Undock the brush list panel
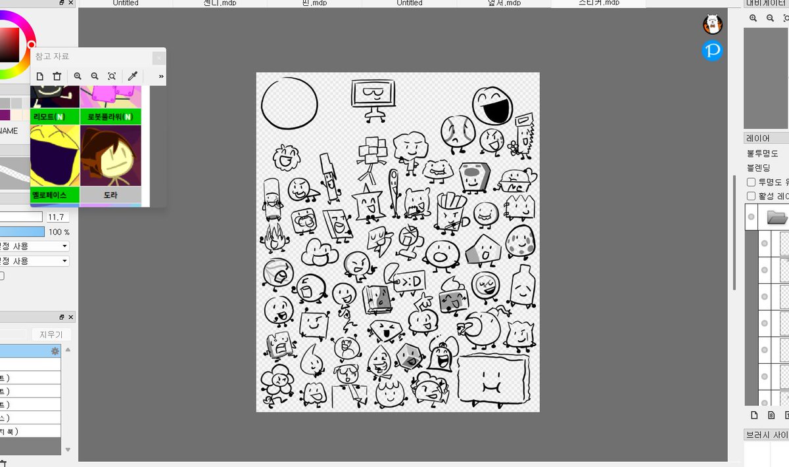Image resolution: width=789 pixels, height=467 pixels. [x=62, y=317]
